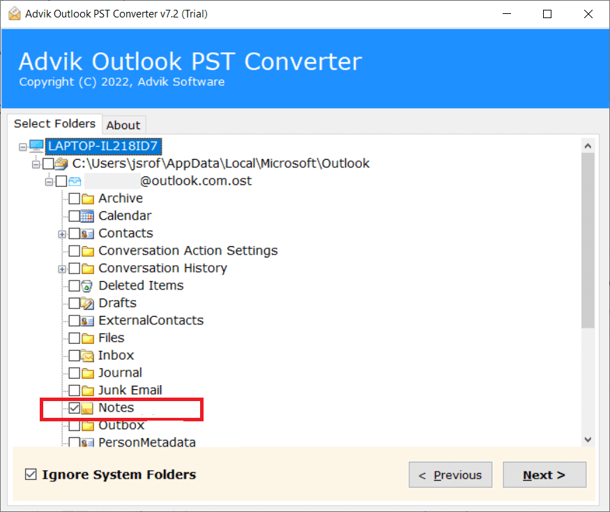The width and height of the screenshot is (610, 512).
Task: Click the Advik envelope app icon in title bar
Action: [15, 14]
